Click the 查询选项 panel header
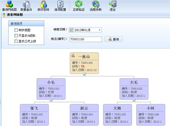This screenshot has width=170, height=126. (26, 23)
